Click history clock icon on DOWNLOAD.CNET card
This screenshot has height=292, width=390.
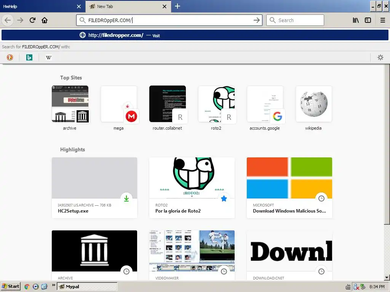click(321, 271)
